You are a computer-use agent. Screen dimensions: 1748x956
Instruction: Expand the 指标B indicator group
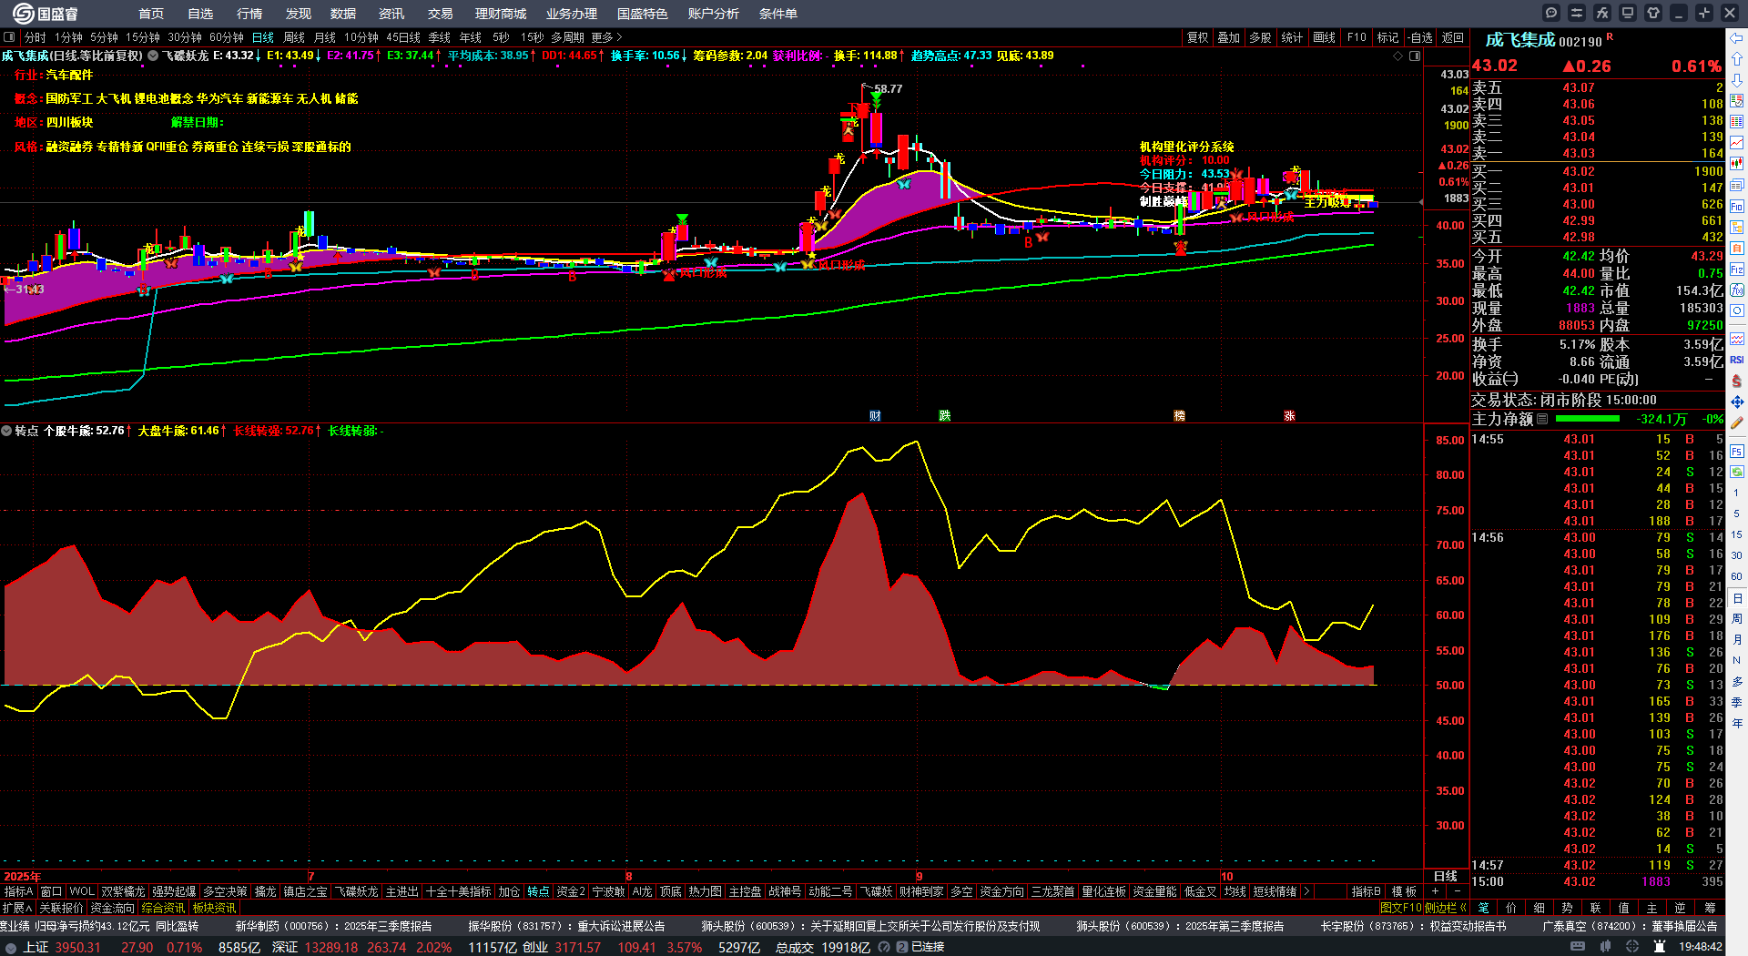tap(1366, 891)
